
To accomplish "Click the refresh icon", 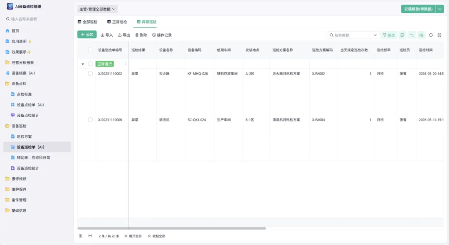I will click(431, 35).
